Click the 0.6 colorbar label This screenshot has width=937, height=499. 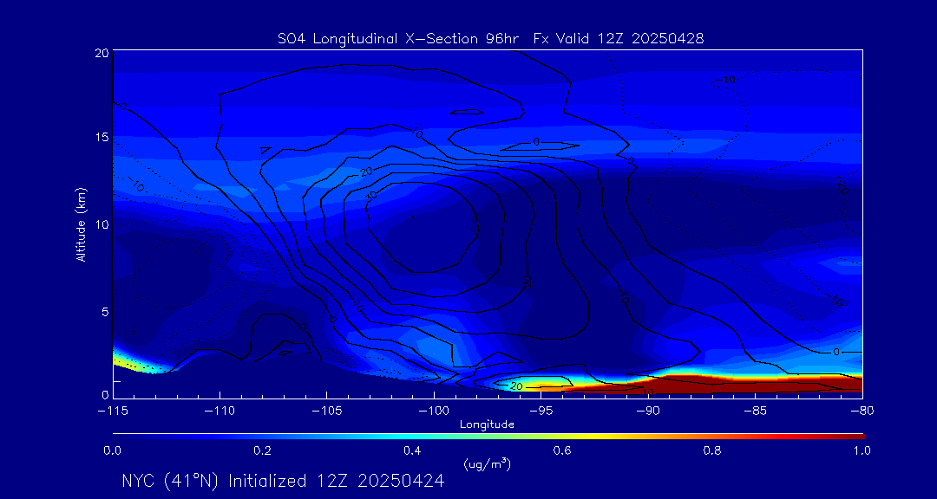(x=562, y=450)
